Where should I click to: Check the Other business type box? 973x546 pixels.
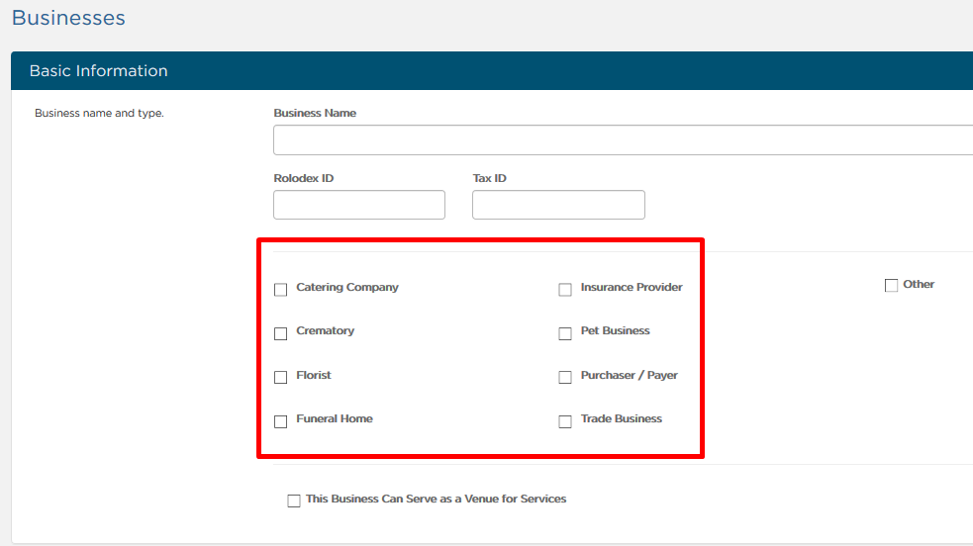click(x=891, y=285)
